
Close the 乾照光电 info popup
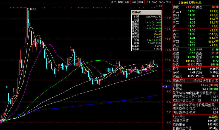pos(160,12)
